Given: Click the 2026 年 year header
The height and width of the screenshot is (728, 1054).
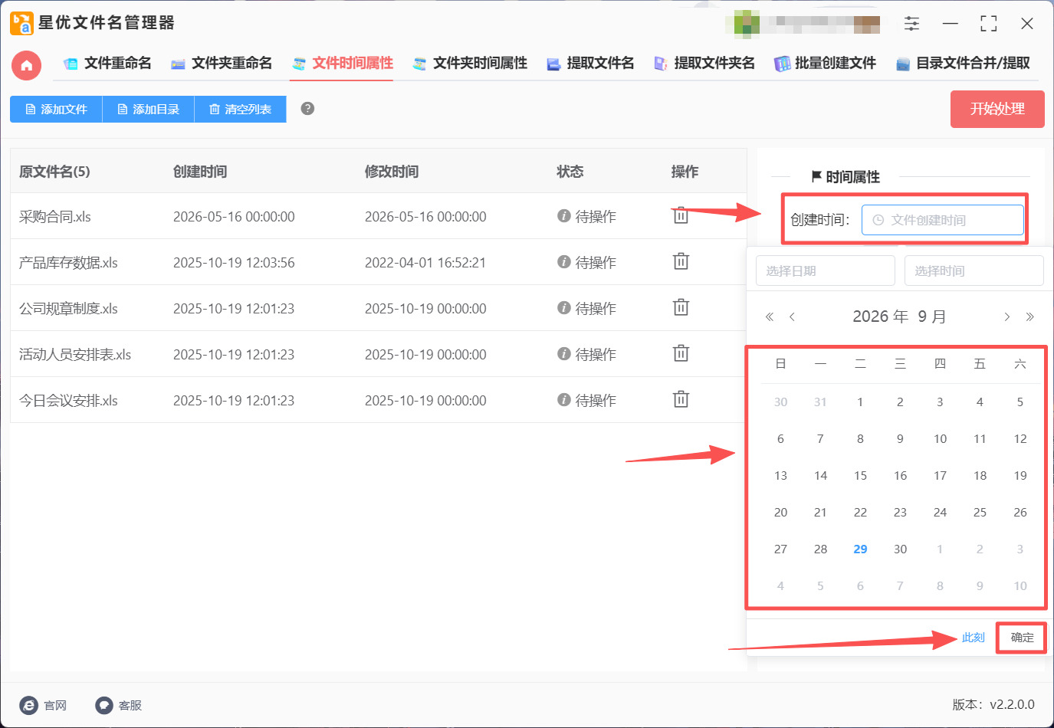Looking at the screenshot, I should 881,316.
